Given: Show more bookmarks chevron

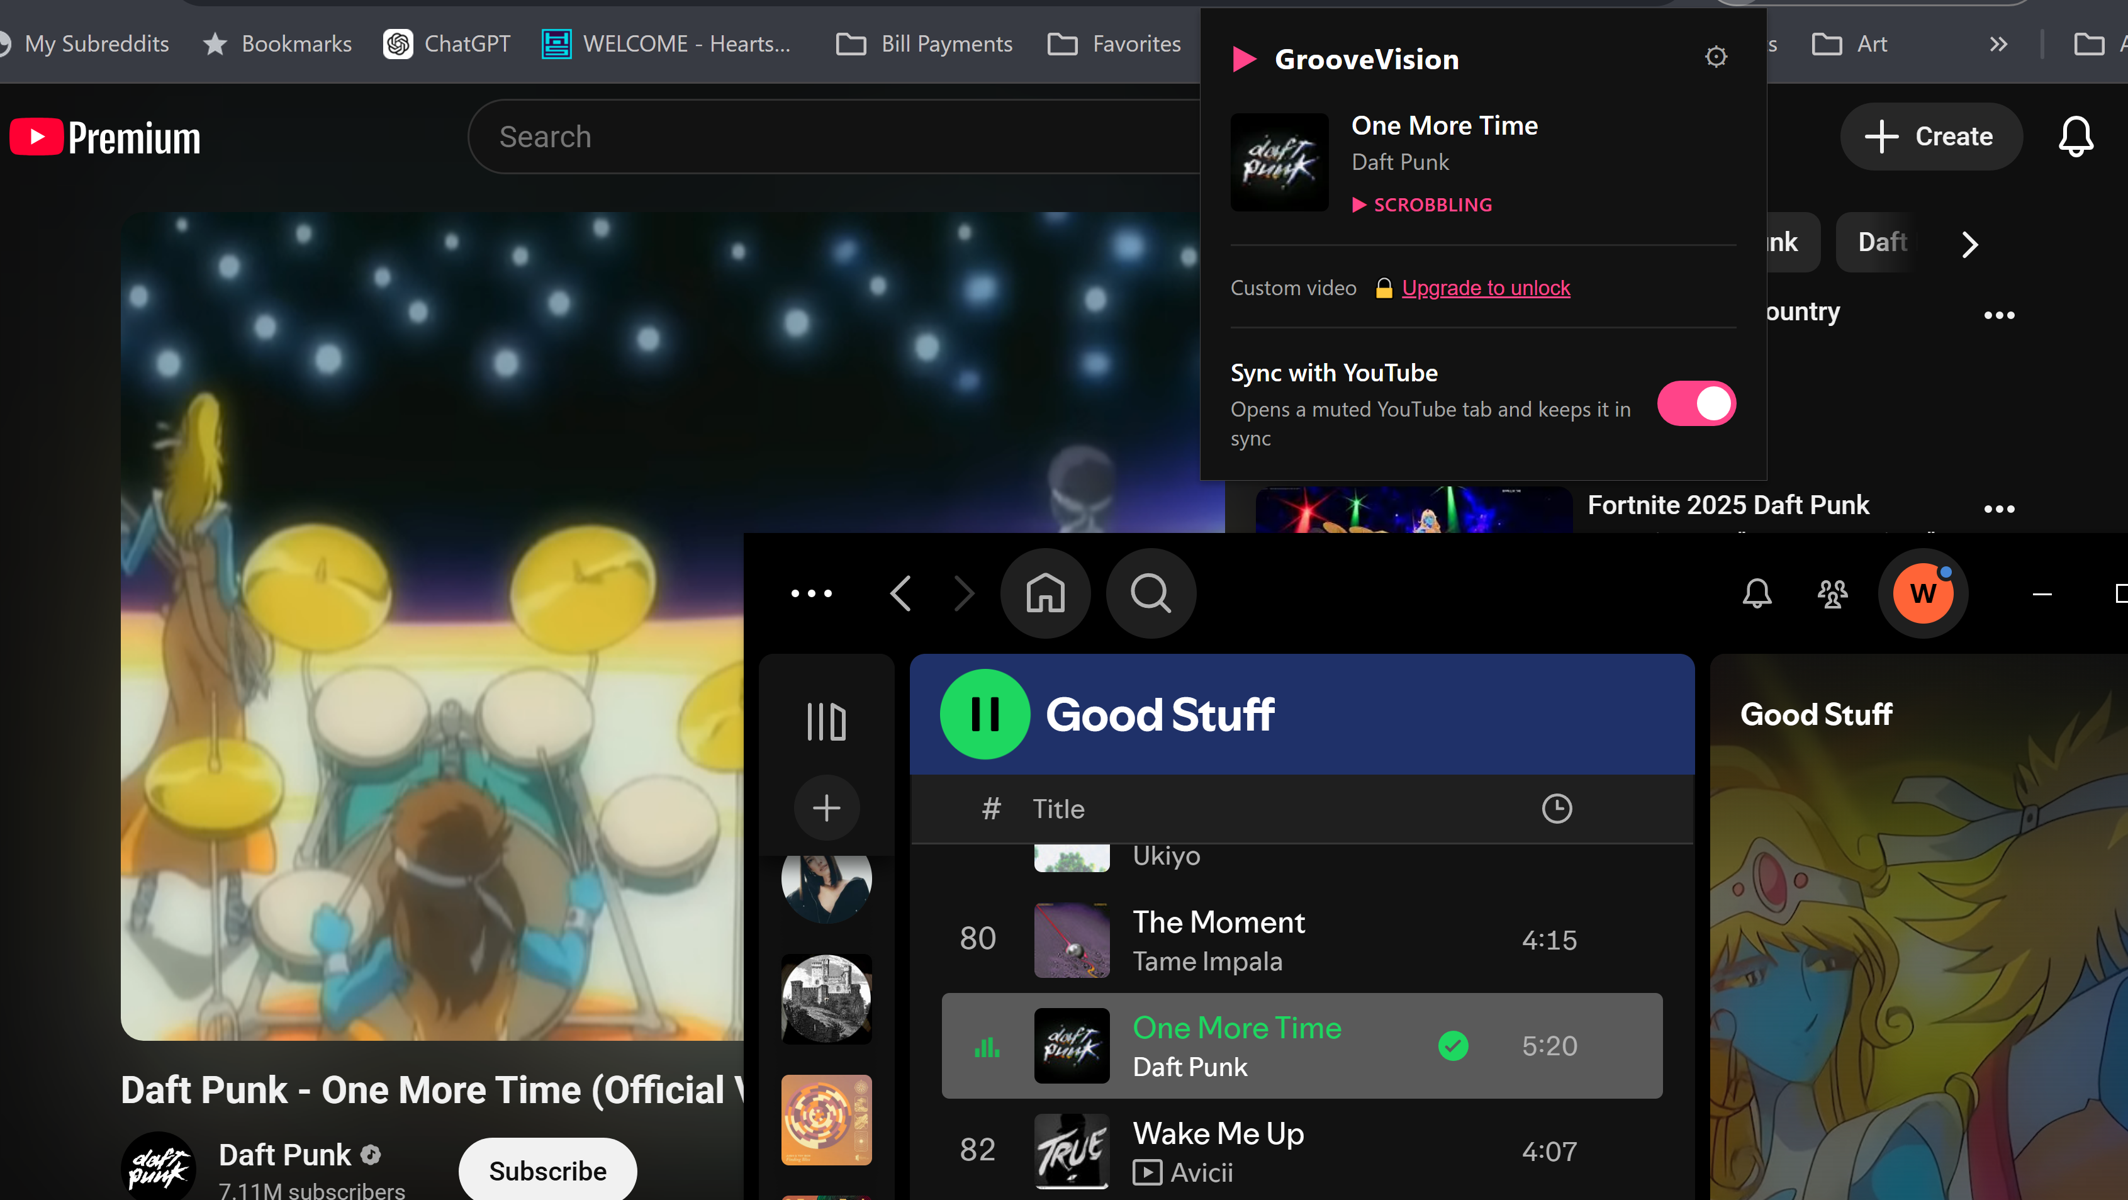Looking at the screenshot, I should 1998,44.
